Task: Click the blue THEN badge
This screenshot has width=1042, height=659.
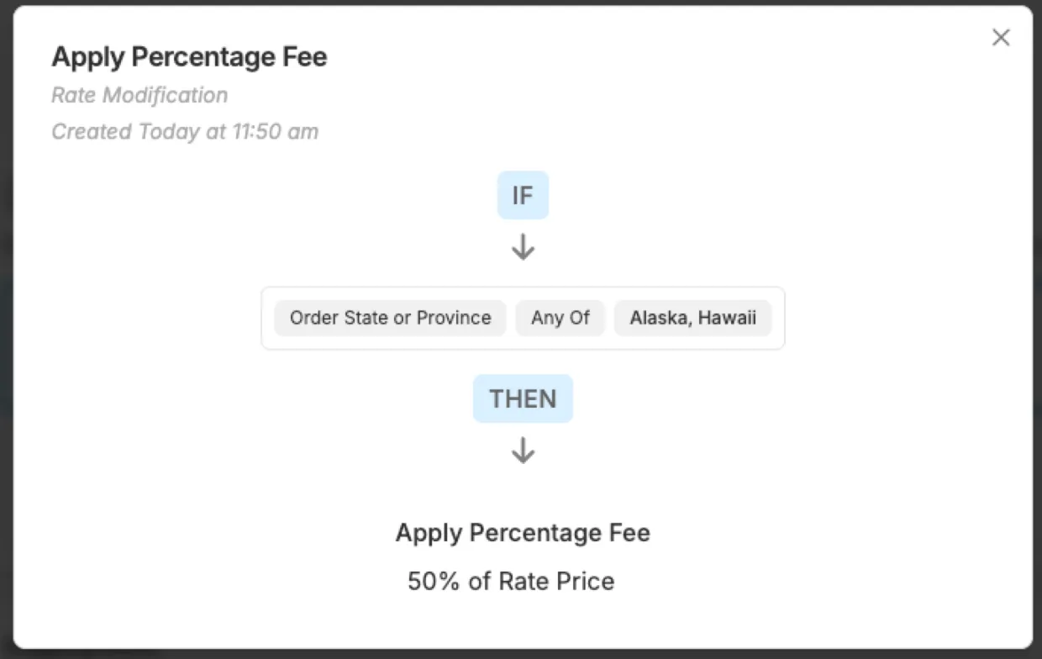Action: pos(523,398)
